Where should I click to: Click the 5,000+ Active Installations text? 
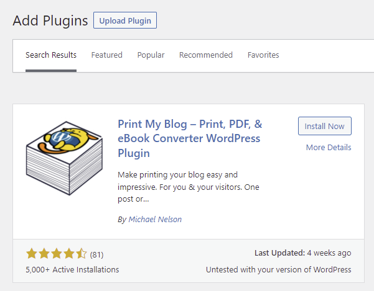(72, 270)
